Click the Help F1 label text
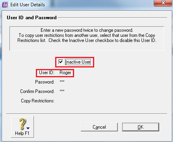The height and width of the screenshot is (142, 173). click(x=22, y=133)
